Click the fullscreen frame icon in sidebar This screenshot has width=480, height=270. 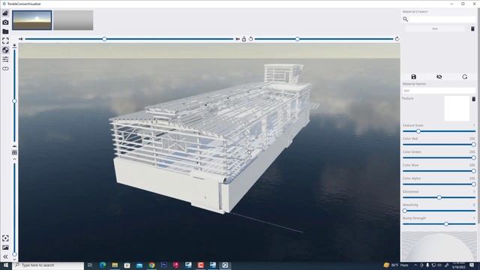(5, 40)
